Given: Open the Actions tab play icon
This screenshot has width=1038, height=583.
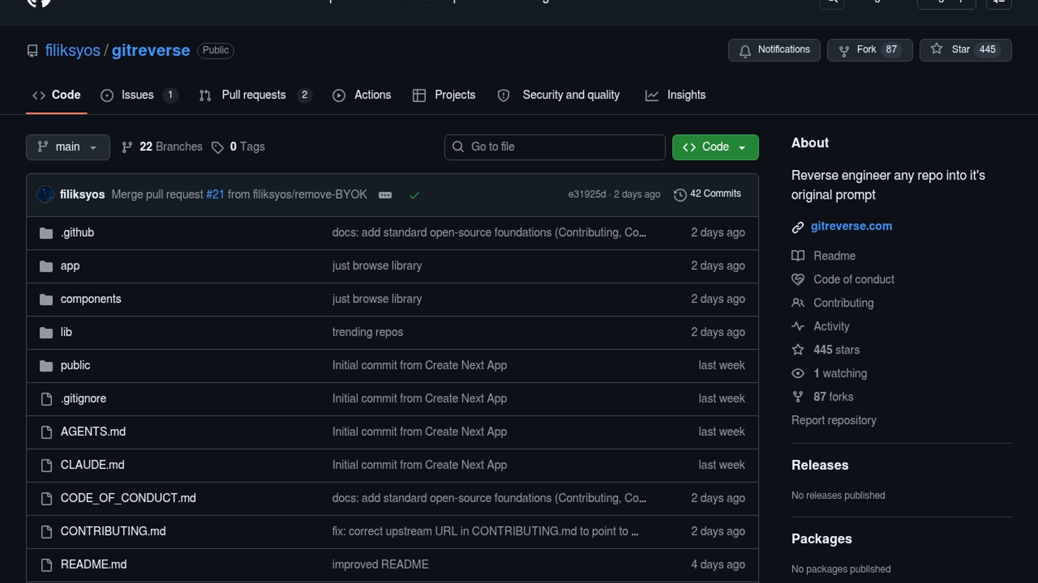Looking at the screenshot, I should 339,96.
